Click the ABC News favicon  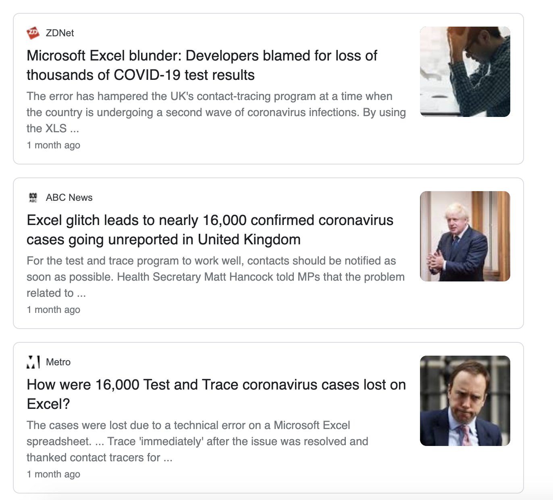pyautogui.click(x=33, y=197)
